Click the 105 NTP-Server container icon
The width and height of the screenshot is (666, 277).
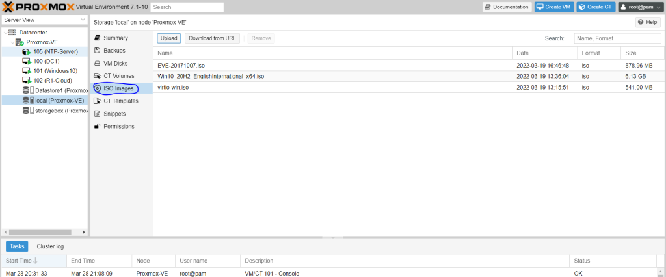pyautogui.click(x=27, y=52)
